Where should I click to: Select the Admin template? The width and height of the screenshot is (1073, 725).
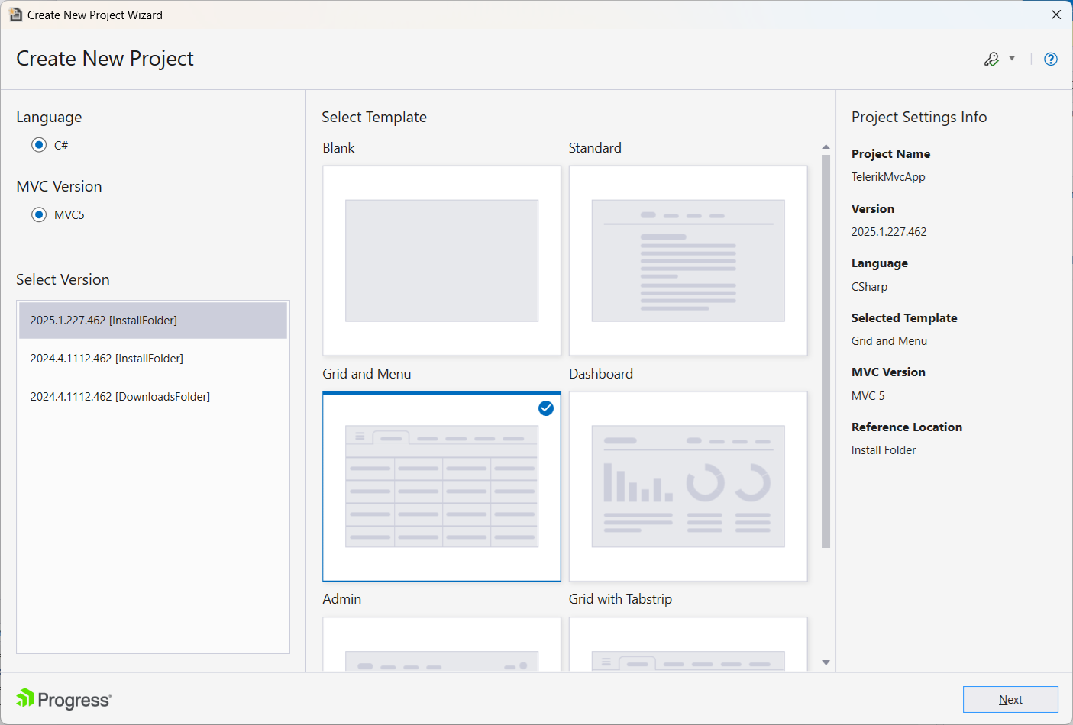441,645
